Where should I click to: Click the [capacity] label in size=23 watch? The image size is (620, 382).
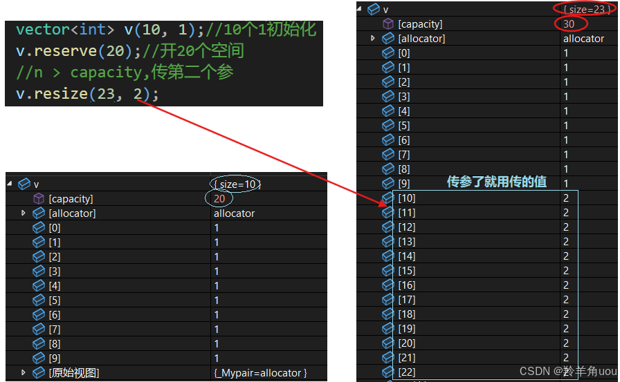click(x=420, y=24)
